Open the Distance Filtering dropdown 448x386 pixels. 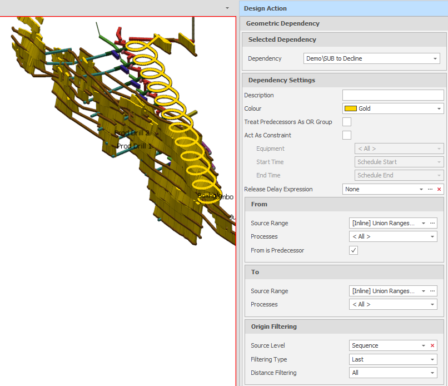click(432, 373)
